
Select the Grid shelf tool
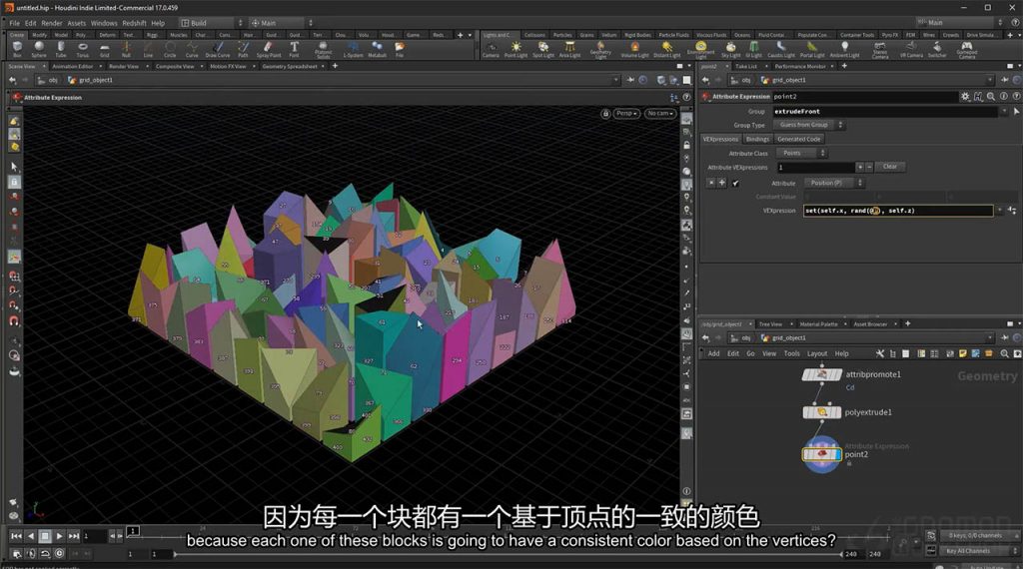click(104, 49)
